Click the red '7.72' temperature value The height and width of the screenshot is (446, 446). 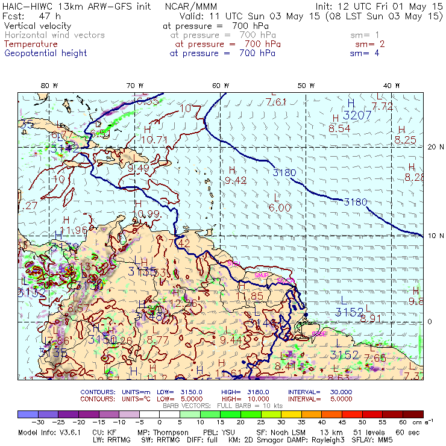pos(382,107)
